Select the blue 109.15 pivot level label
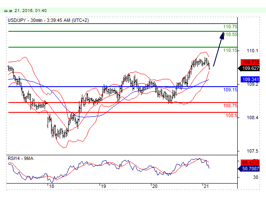The image size is (266, 199). pos(230,90)
